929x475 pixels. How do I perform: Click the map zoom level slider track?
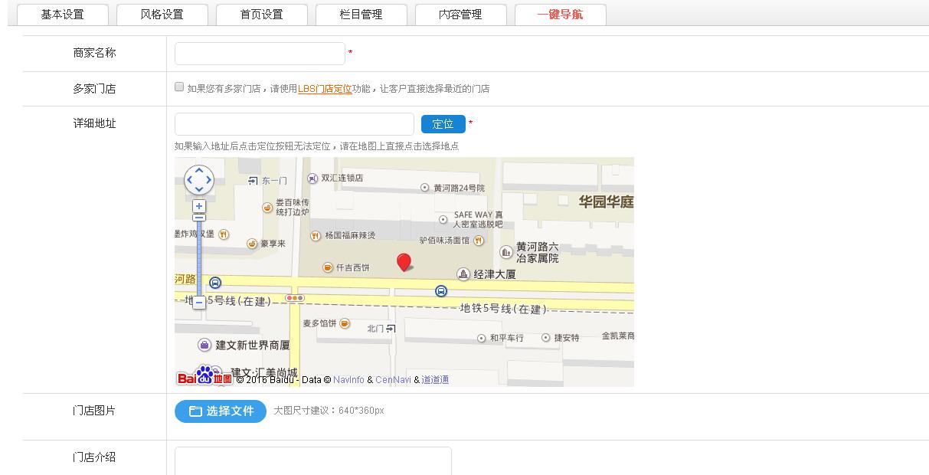(x=199, y=260)
